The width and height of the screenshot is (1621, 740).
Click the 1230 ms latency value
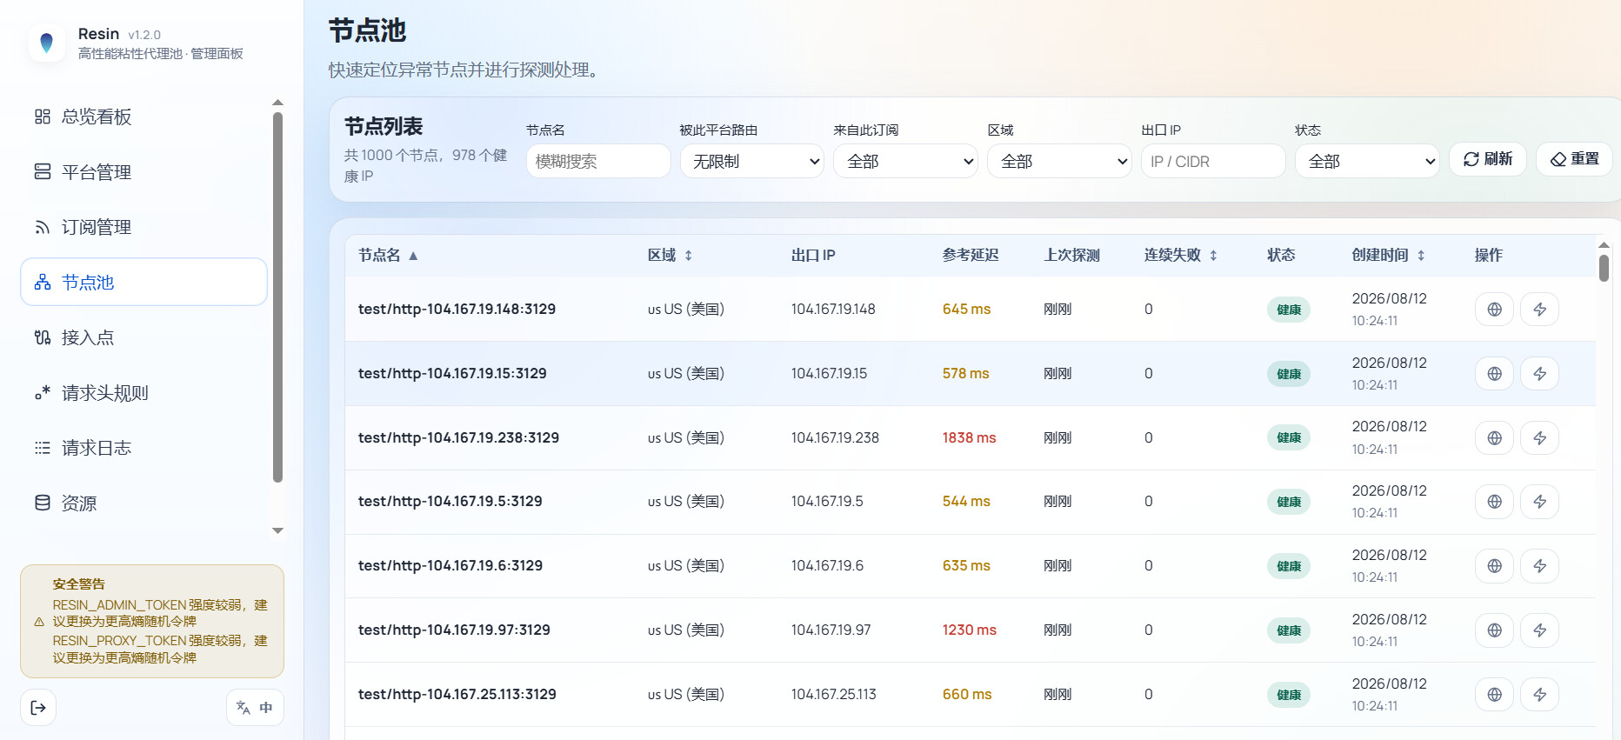[x=969, y=630]
